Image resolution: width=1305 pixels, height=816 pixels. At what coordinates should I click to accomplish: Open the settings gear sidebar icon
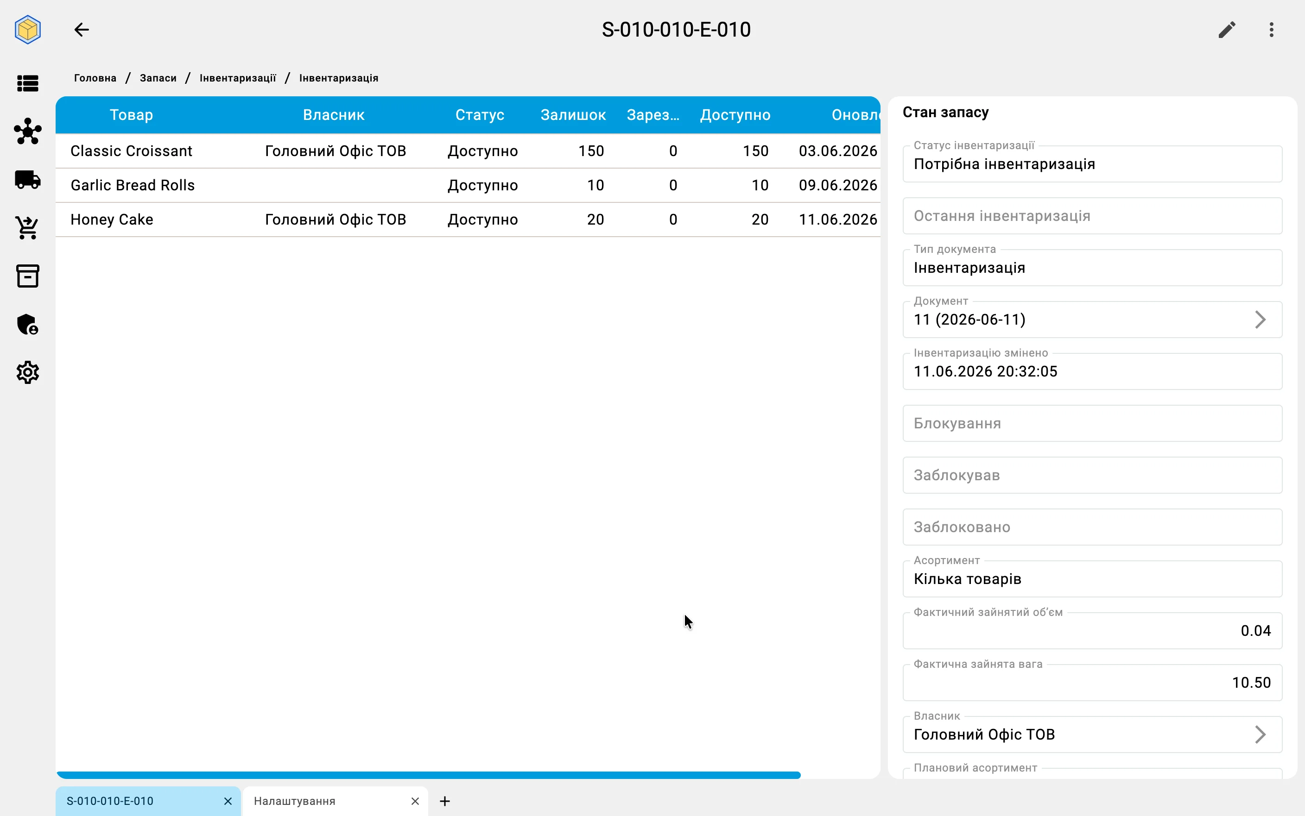coord(27,372)
